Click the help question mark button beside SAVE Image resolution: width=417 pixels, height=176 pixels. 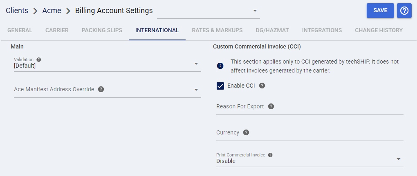404,11
